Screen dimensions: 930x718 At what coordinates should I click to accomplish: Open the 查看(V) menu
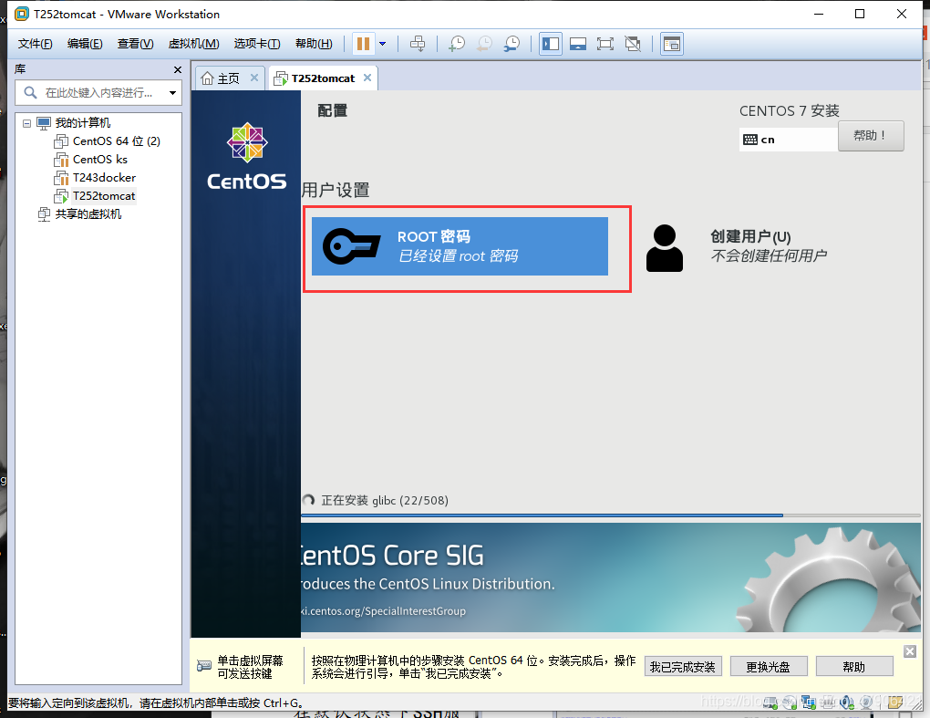pos(135,43)
